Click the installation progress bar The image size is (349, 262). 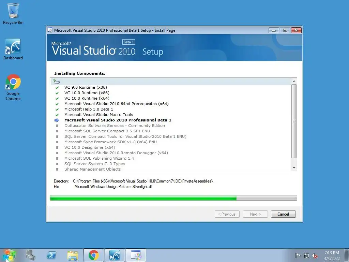pyautogui.click(x=173, y=198)
